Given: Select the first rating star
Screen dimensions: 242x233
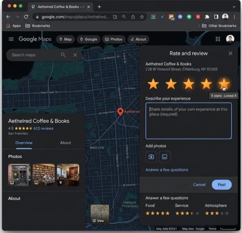Looking at the screenshot, I should (153, 84).
